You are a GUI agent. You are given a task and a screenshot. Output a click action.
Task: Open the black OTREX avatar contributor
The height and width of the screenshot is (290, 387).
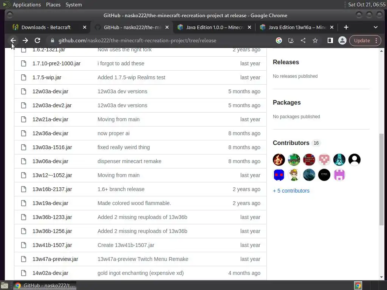(324, 175)
